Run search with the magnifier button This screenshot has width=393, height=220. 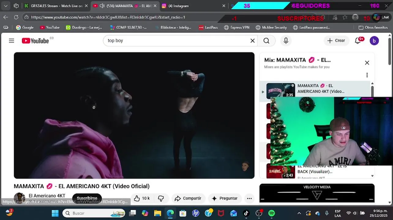pos(266,41)
